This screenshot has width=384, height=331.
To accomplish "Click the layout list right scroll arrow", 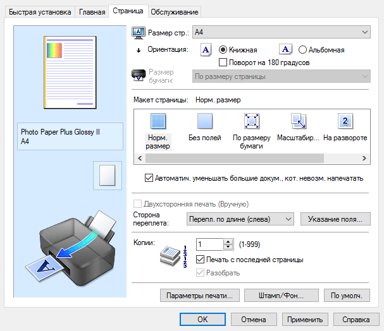I will 364,158.
